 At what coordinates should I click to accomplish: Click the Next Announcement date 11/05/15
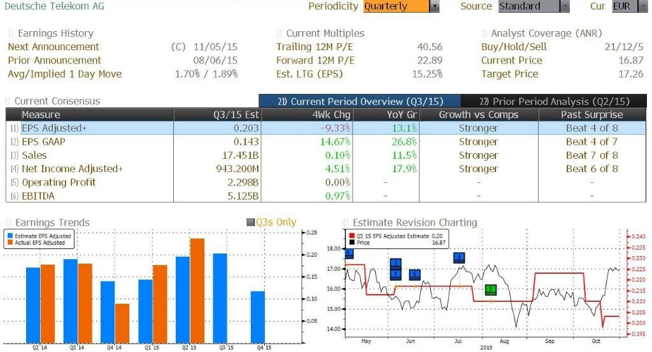[215, 46]
